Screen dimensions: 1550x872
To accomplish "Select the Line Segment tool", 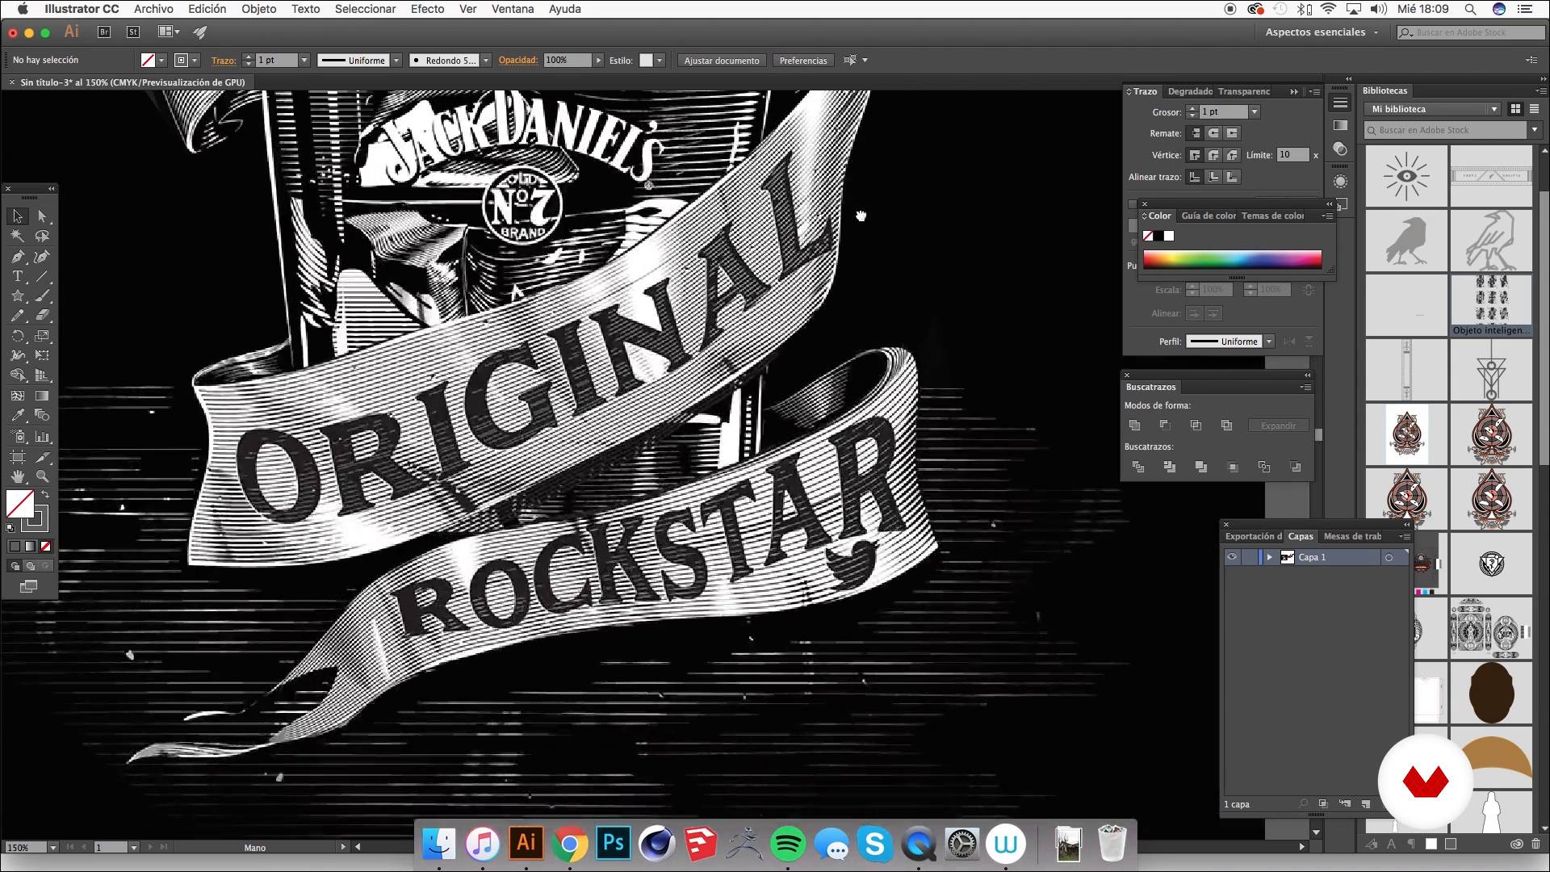I will [42, 276].
